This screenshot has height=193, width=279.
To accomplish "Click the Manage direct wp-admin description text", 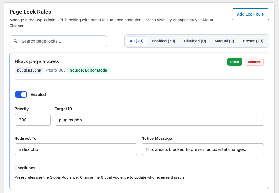I will pyautogui.click(x=111, y=23).
